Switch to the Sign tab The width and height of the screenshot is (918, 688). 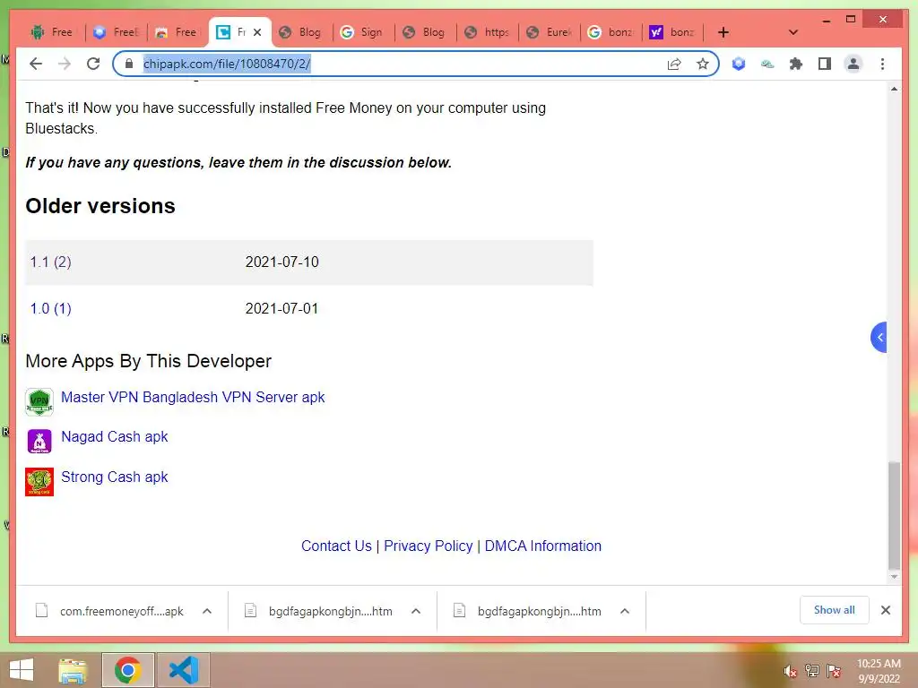tap(363, 32)
